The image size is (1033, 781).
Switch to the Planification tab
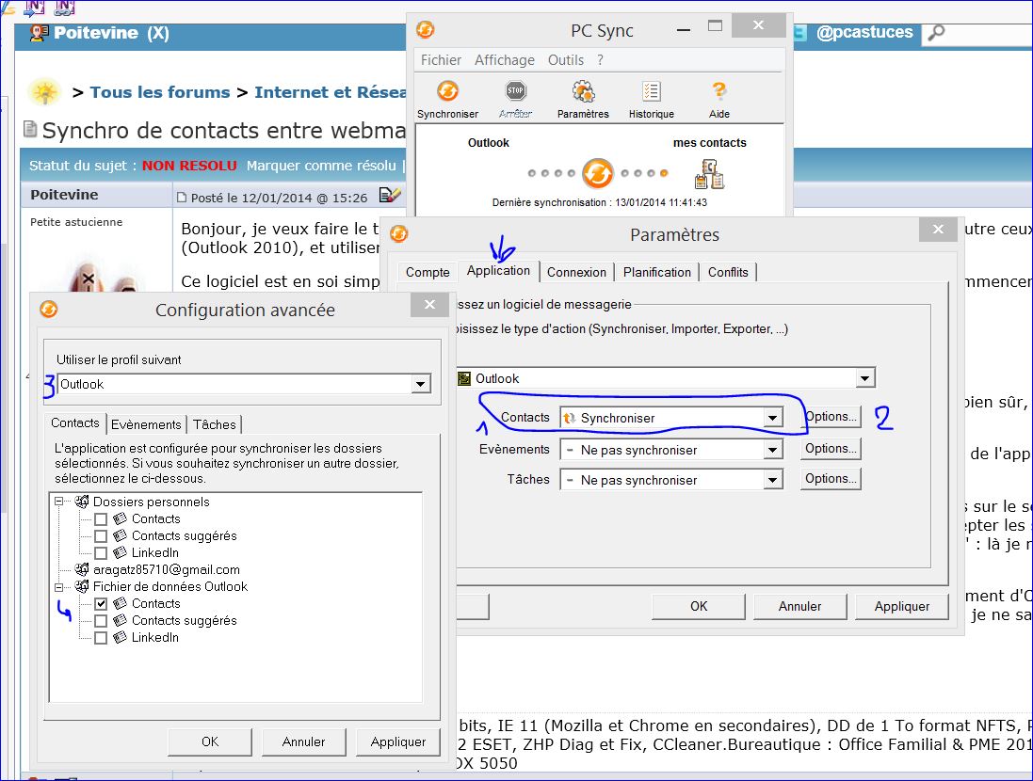[x=656, y=272]
